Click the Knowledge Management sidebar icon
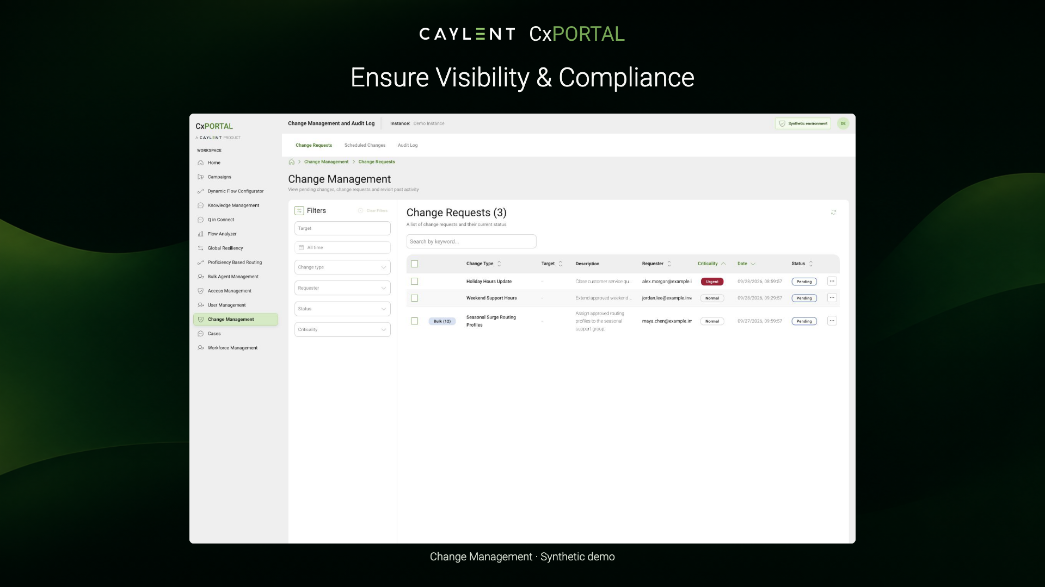The image size is (1045, 587). pyautogui.click(x=201, y=205)
